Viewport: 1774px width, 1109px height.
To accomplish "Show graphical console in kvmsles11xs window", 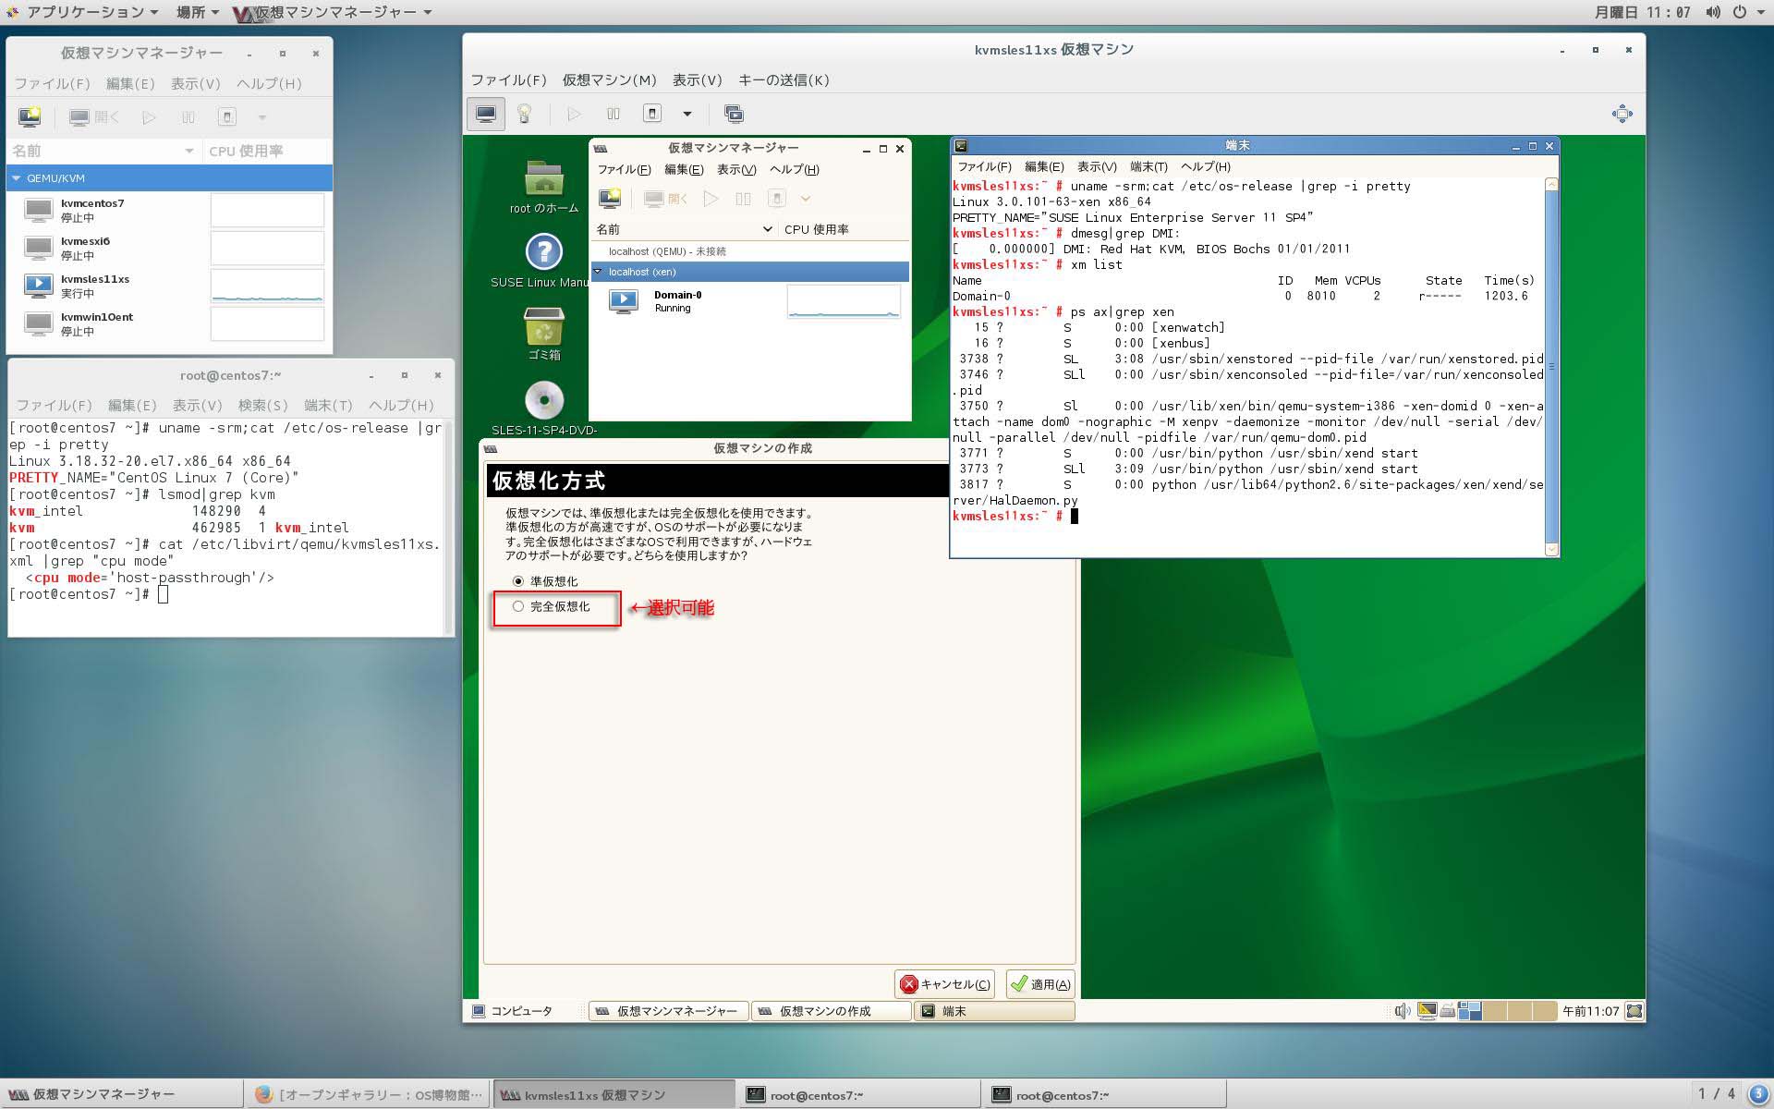I will point(486,114).
